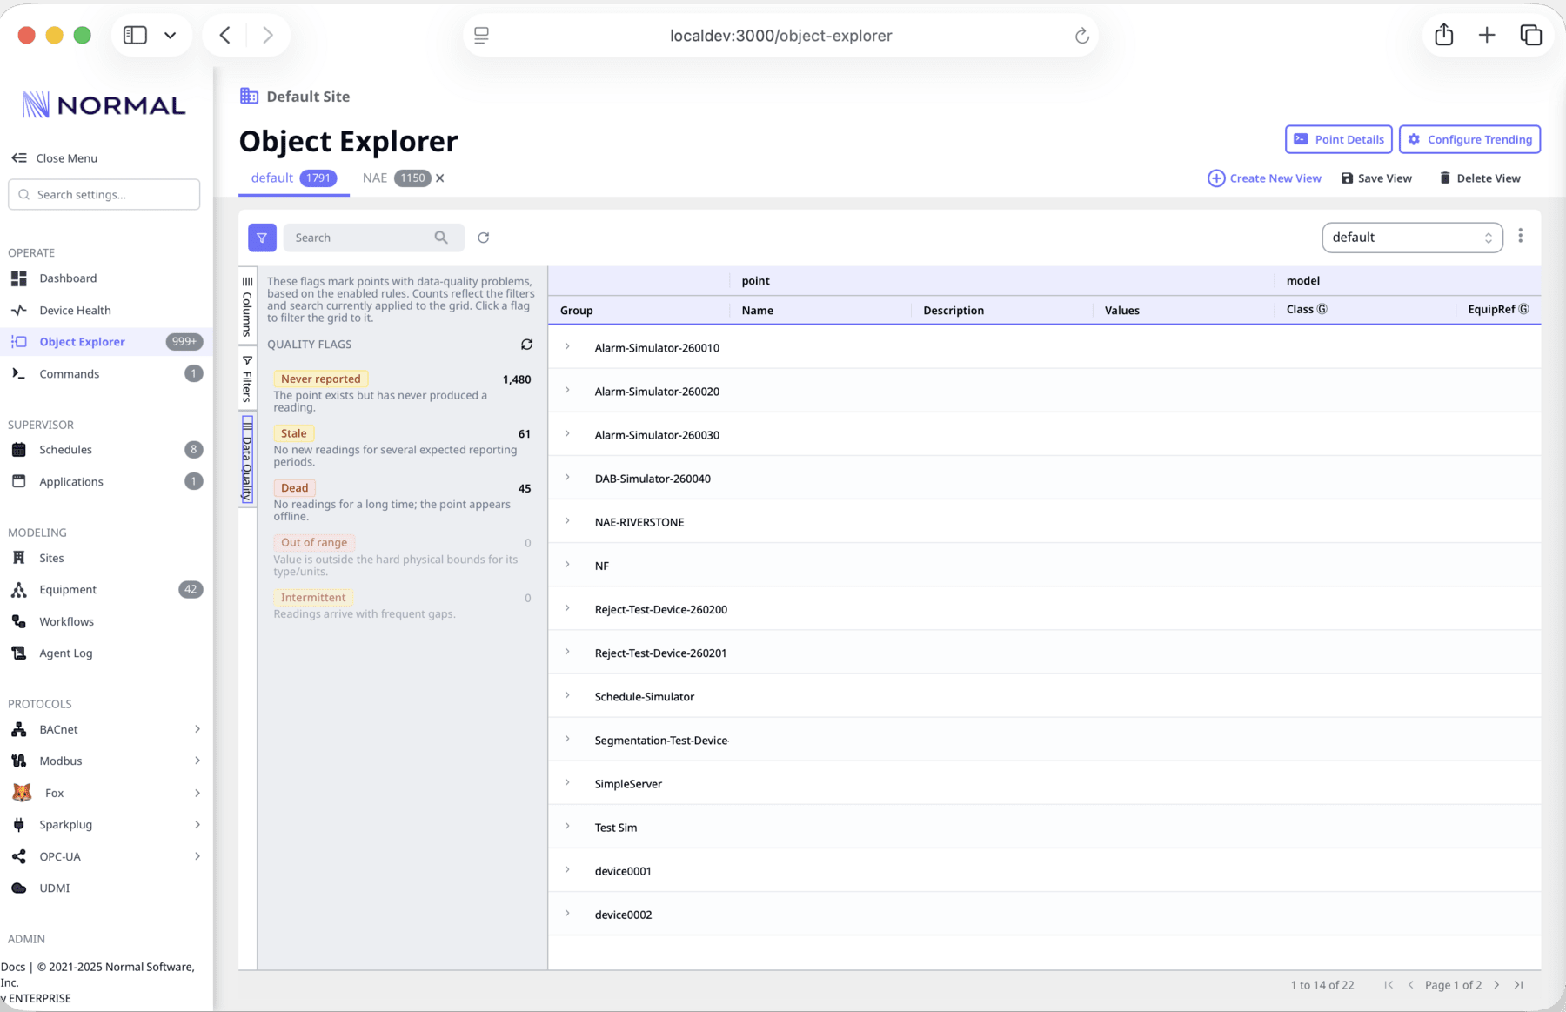Go to the next results page
The height and width of the screenshot is (1012, 1566).
[1497, 985]
